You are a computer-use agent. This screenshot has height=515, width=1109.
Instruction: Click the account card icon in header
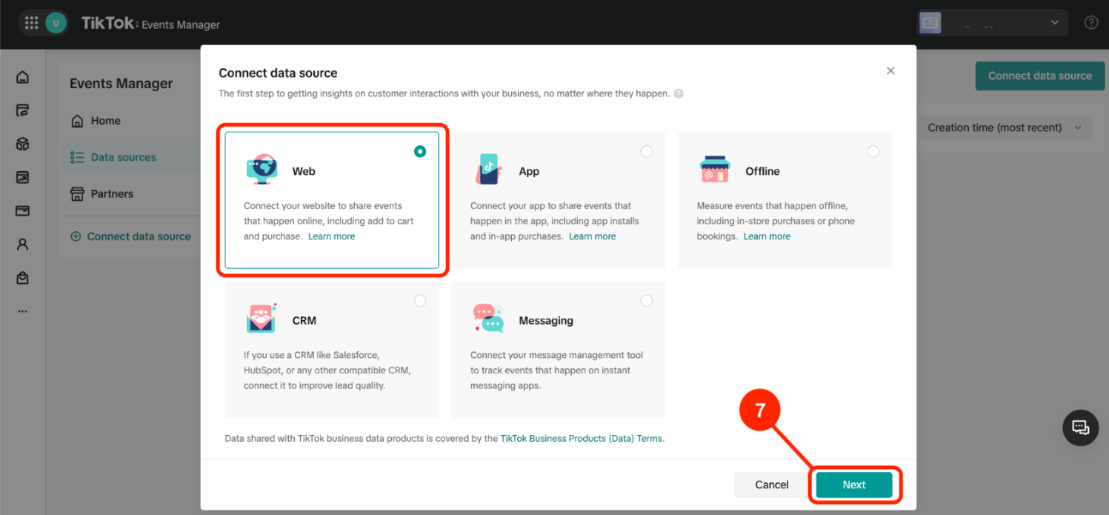coord(930,23)
